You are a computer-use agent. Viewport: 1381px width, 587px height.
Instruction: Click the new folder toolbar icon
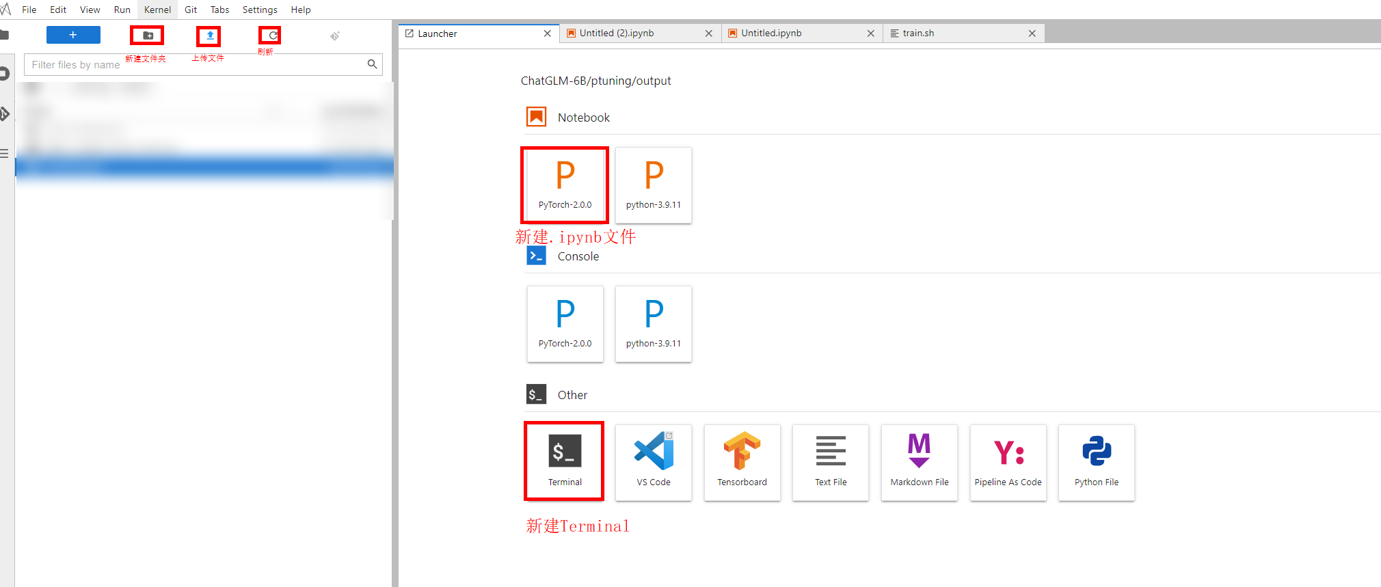147,35
